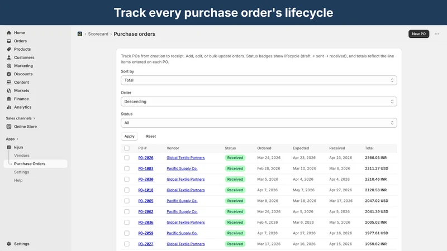The width and height of the screenshot is (447, 251).
Task: Click the Vendor column header
Action: click(173, 148)
